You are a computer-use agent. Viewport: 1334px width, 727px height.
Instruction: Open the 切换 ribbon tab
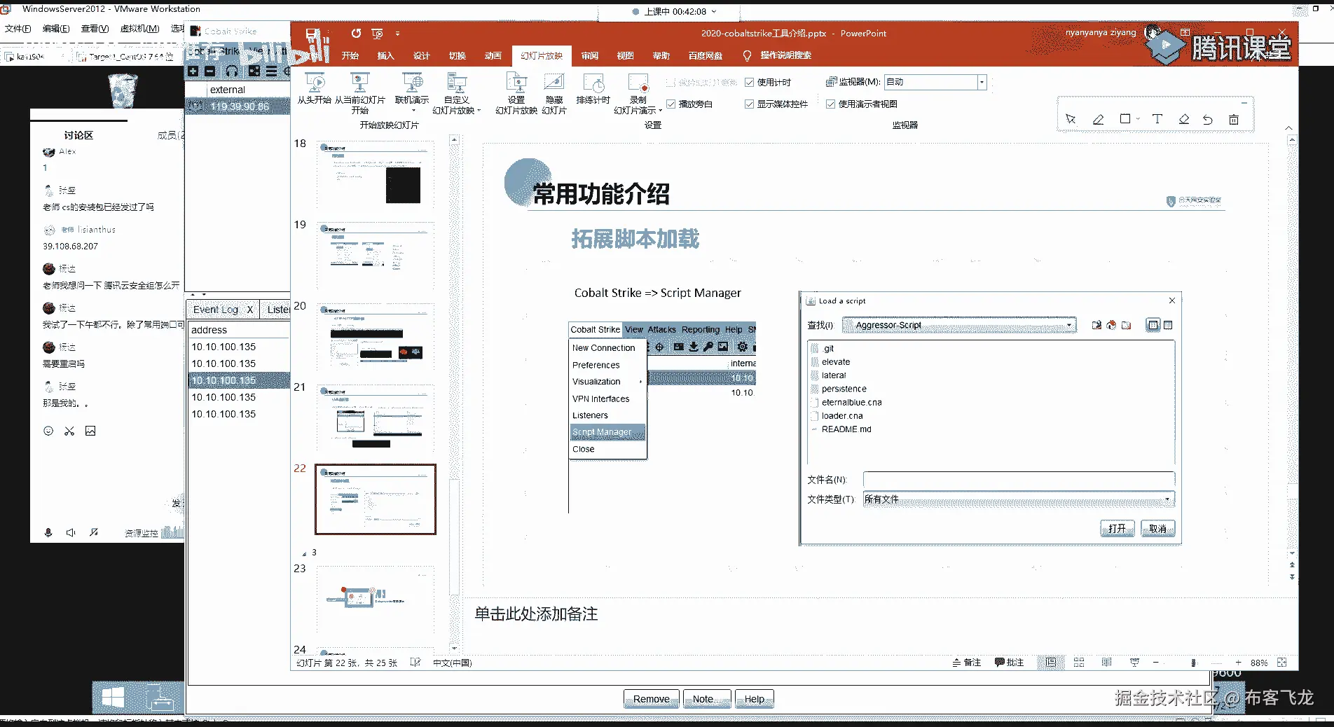pyautogui.click(x=458, y=56)
